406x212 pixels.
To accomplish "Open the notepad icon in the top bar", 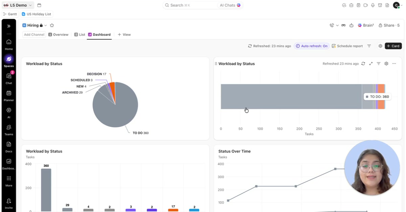I will point(358,5).
